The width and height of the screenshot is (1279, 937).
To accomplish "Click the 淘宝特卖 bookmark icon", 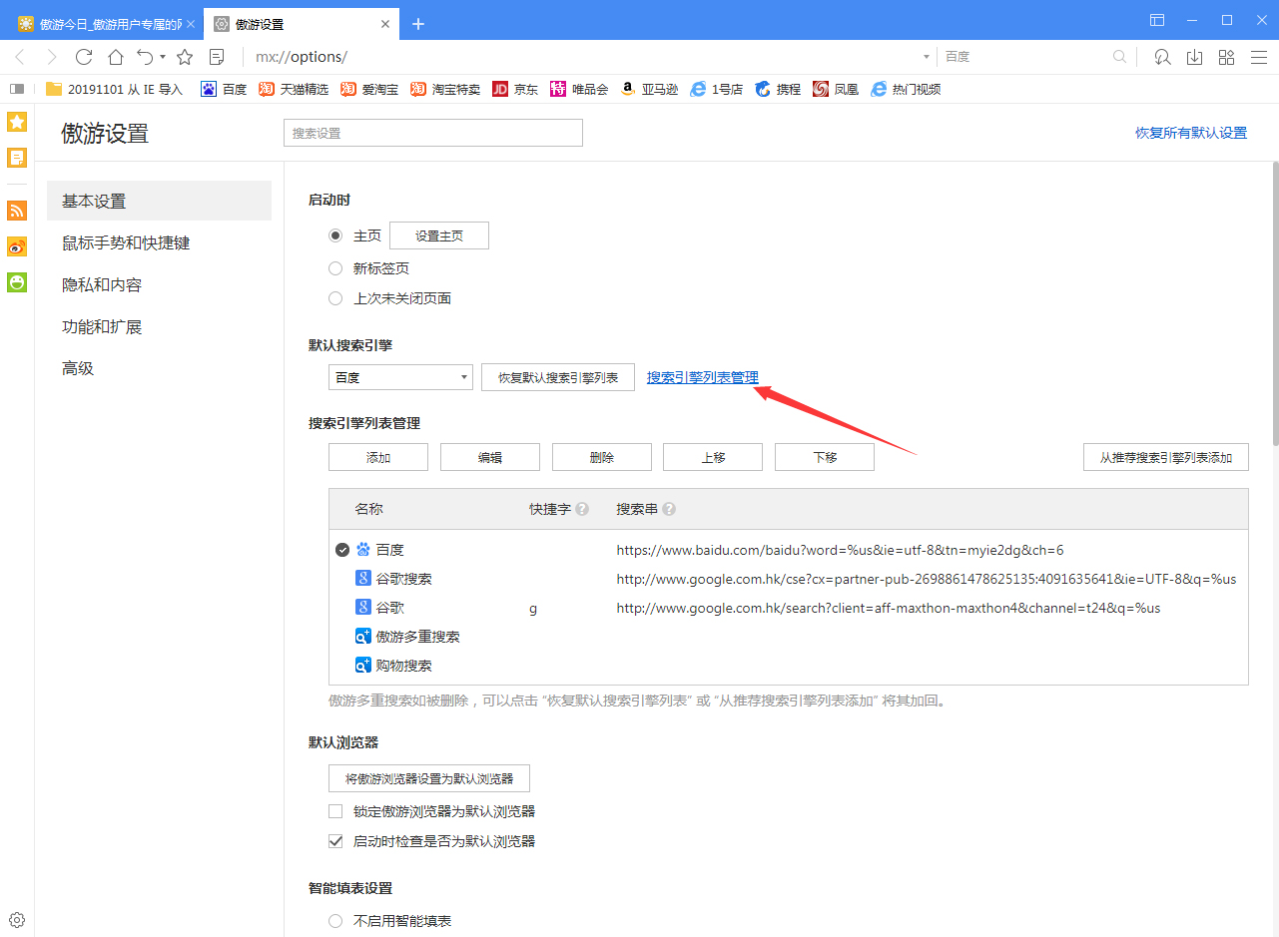I will coord(417,89).
